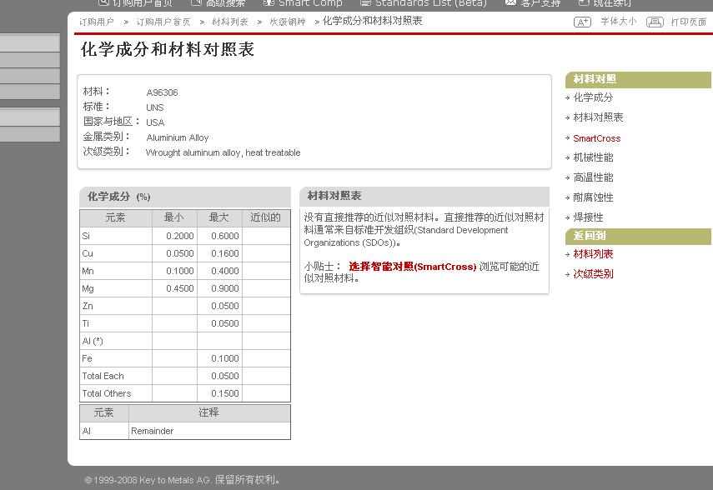
Task: Open 耐腐蚀性 in the right sidebar
Action: 593,197
